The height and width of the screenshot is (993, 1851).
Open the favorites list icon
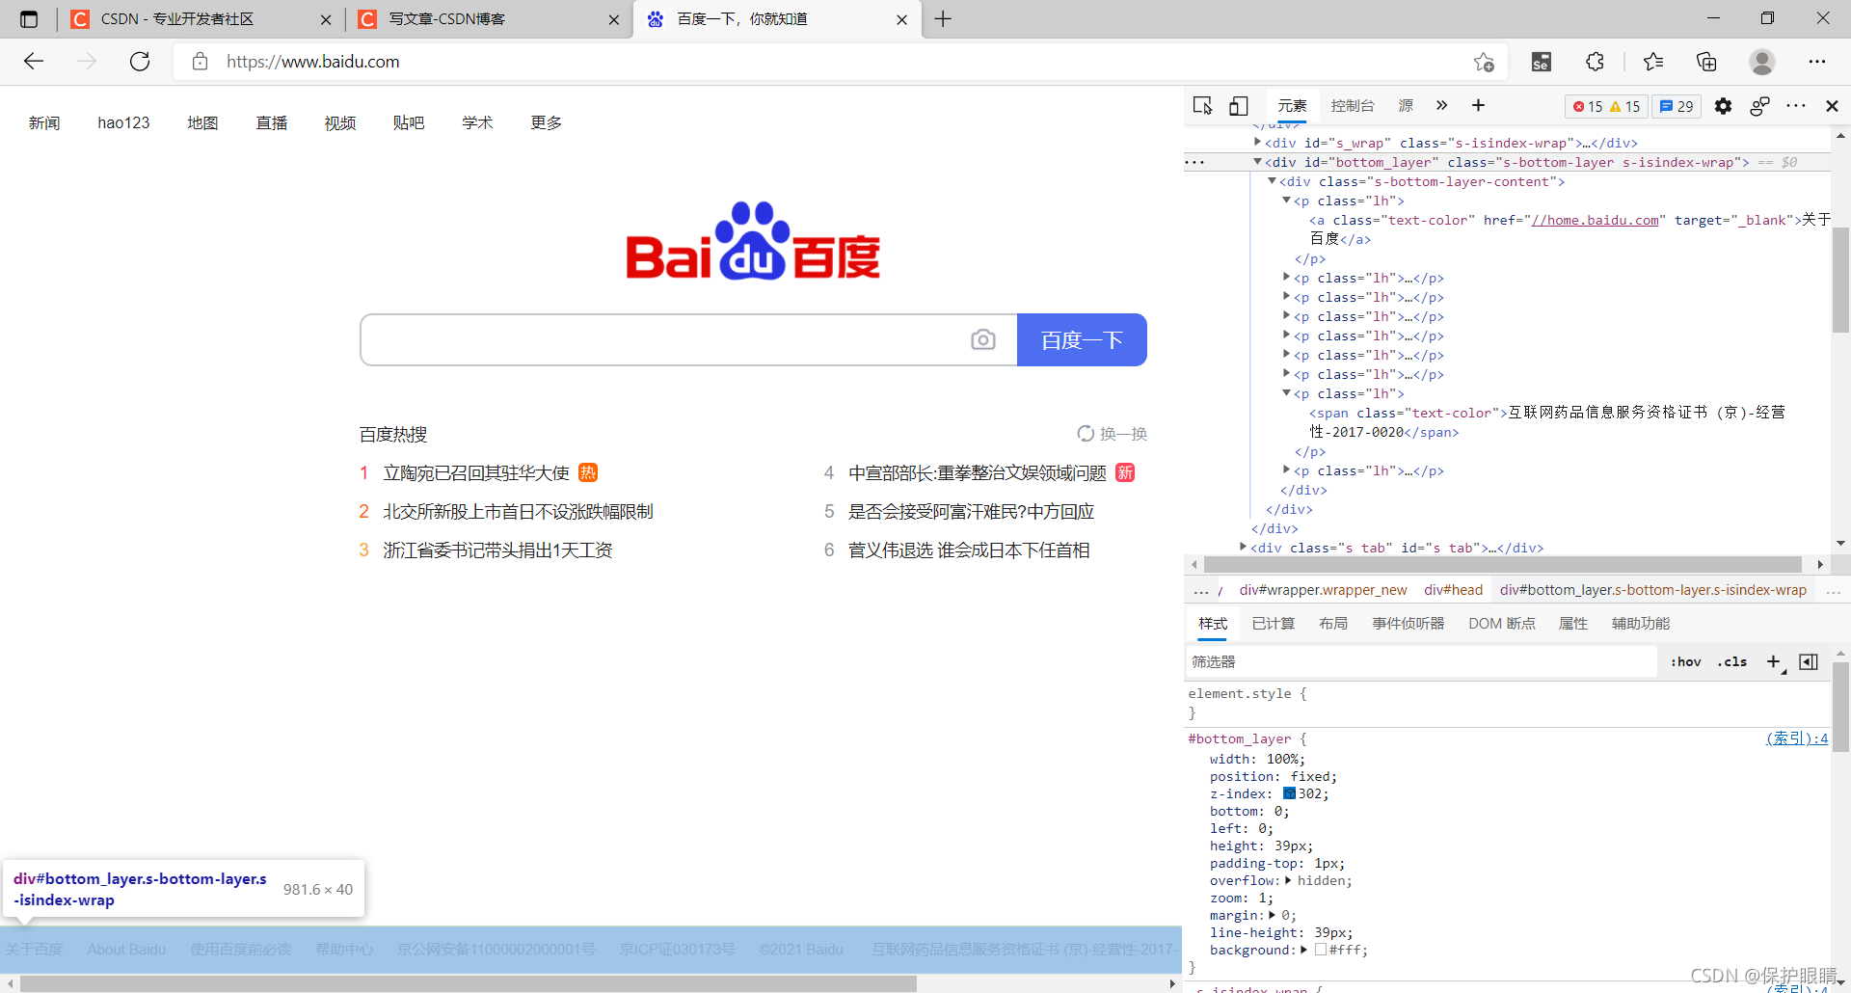1653,62
